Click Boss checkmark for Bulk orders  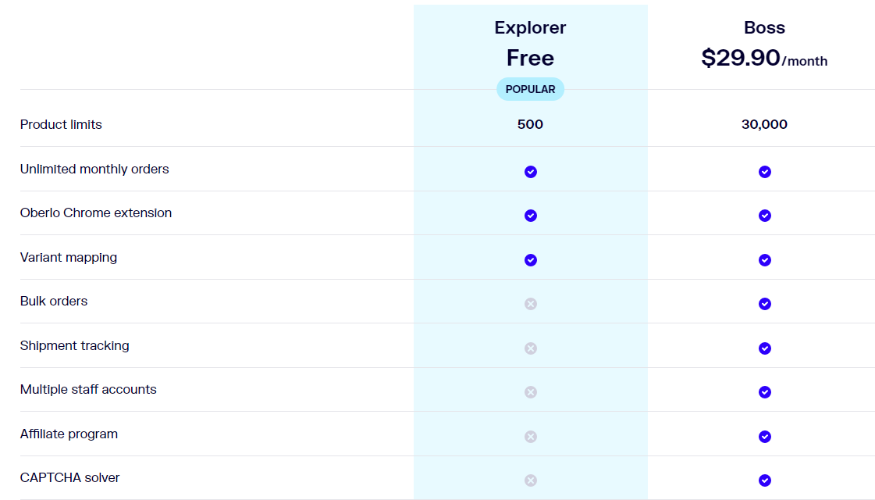[765, 304]
